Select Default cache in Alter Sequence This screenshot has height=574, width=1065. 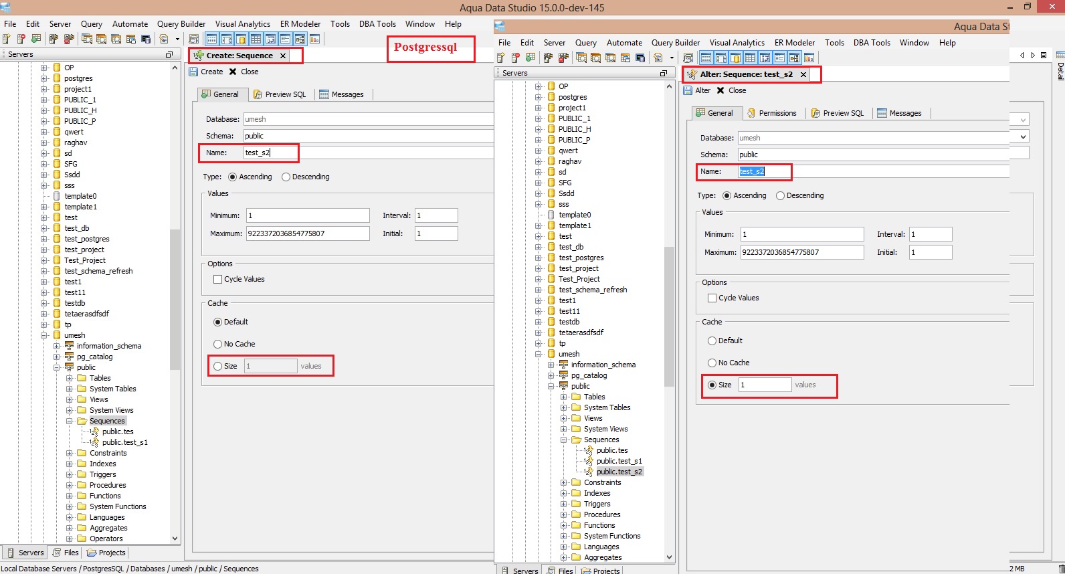pyautogui.click(x=712, y=341)
